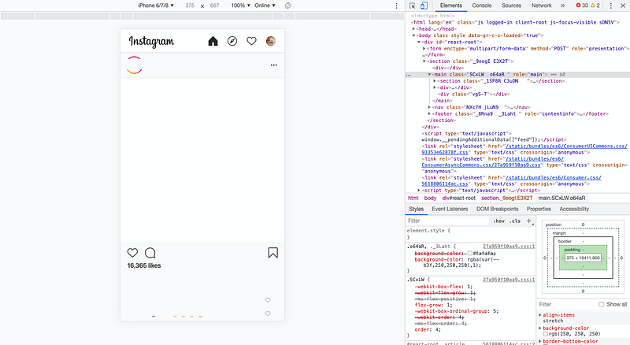
Task: Switch to the Console tab
Action: (482, 6)
